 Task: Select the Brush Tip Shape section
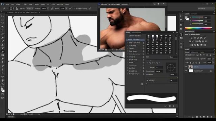click(x=135, y=40)
